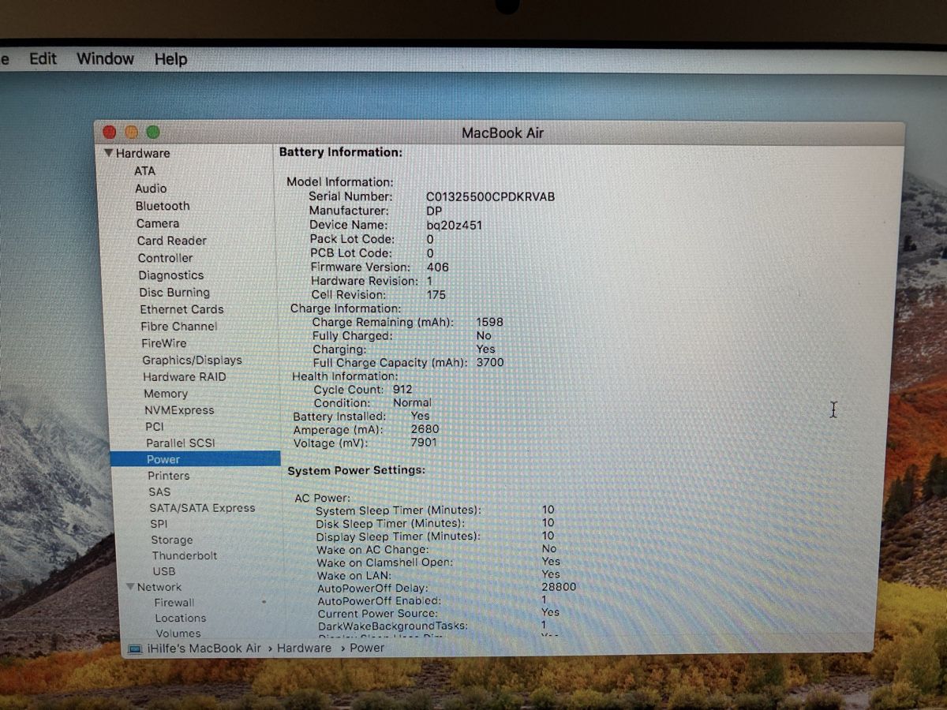Viewport: 947px width, 710px height.
Task: Zoom the window with green button
Action: 152,133
